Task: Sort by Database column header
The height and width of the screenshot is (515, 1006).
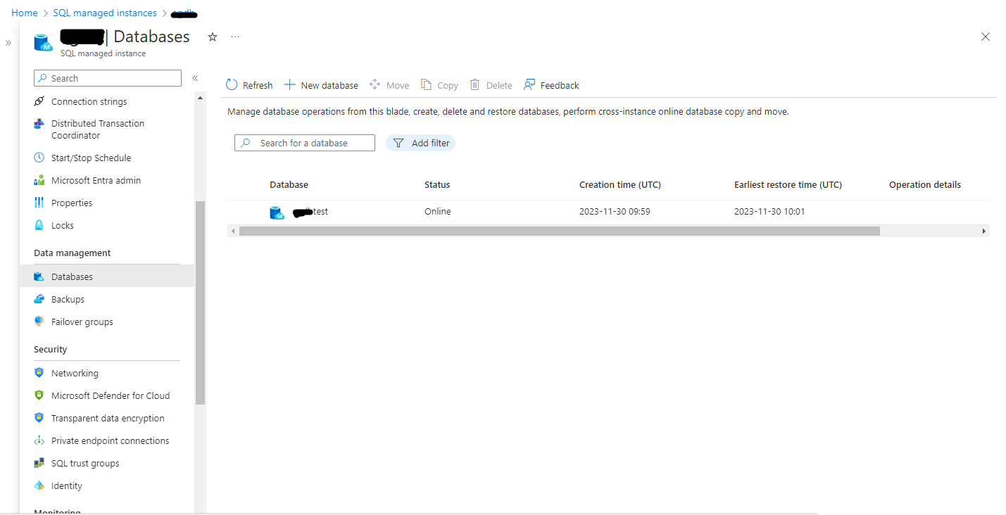Action: (289, 184)
